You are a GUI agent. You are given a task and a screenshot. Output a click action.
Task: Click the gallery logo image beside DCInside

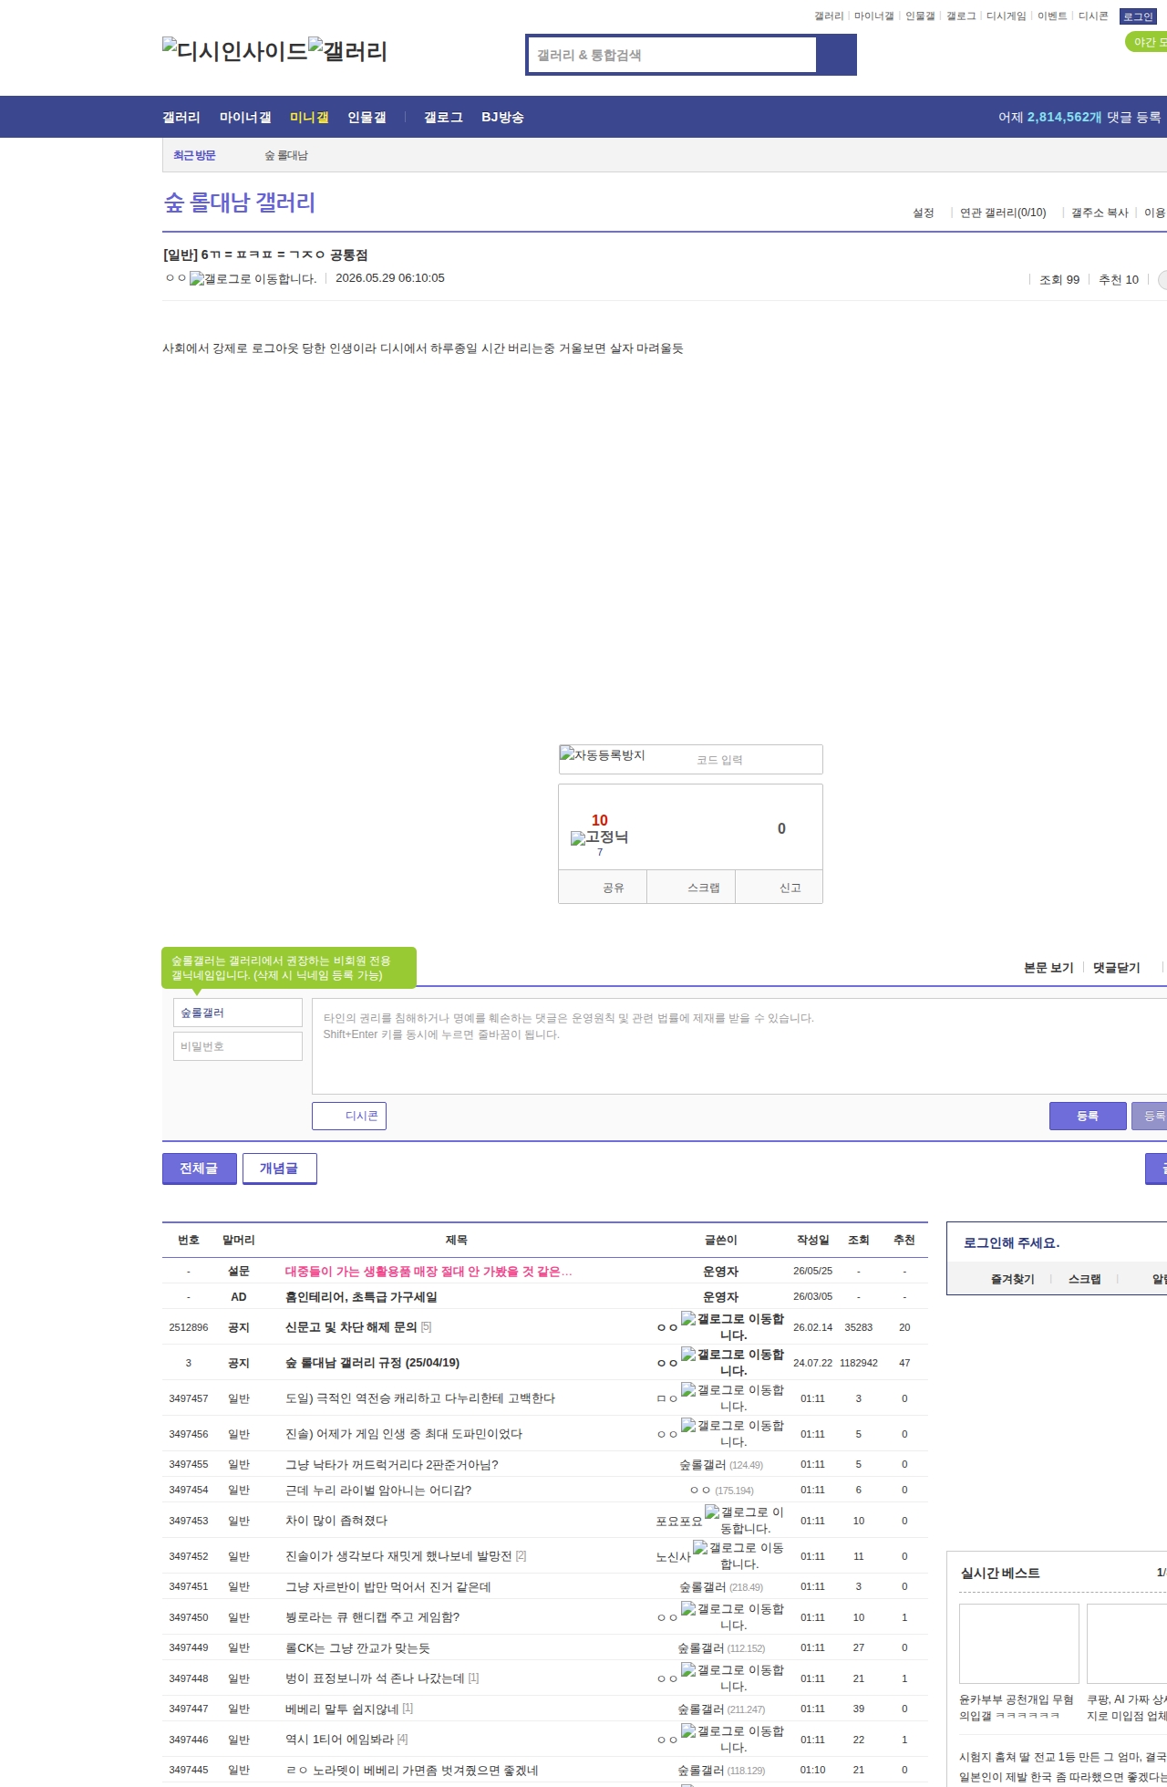(348, 51)
